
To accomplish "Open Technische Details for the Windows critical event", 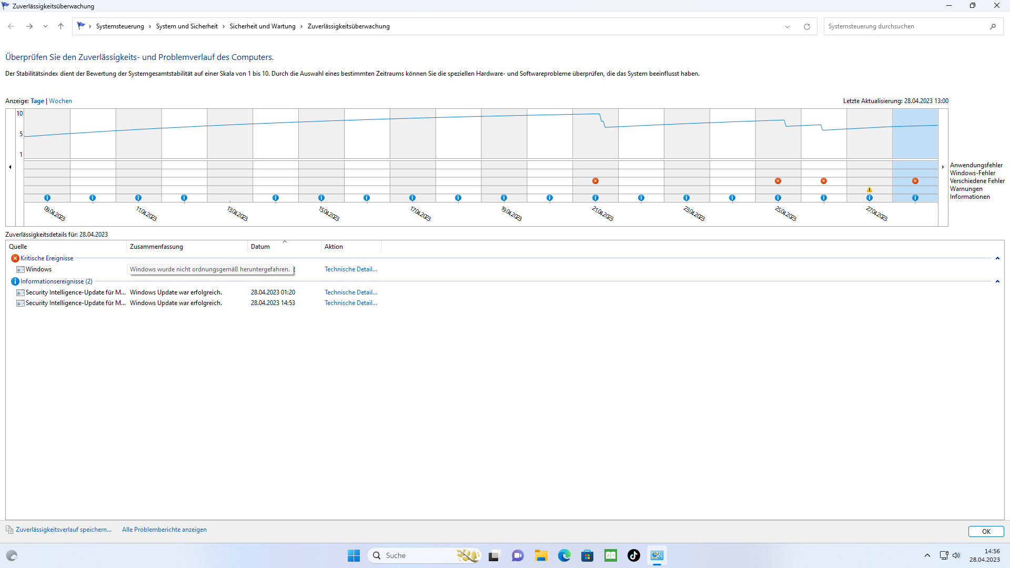I will [350, 269].
